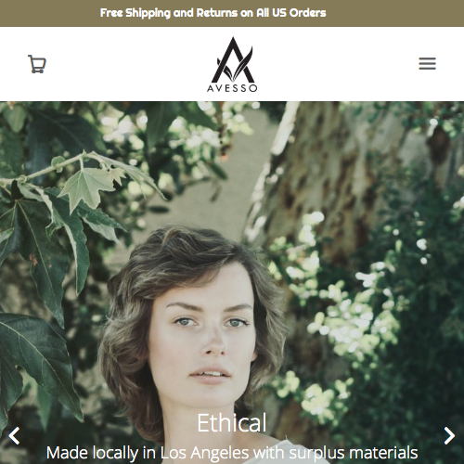The width and height of the screenshot is (464, 464).
Task: Go to the previous slide with left chevron
Action: [x=14, y=435]
